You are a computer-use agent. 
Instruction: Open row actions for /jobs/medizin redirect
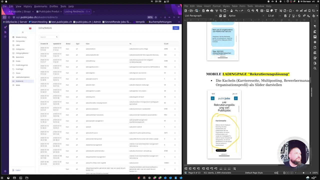175,49
